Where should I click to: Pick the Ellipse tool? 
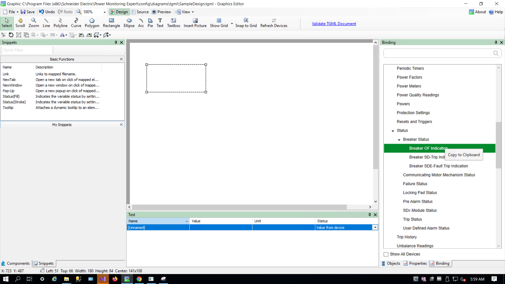click(x=129, y=23)
